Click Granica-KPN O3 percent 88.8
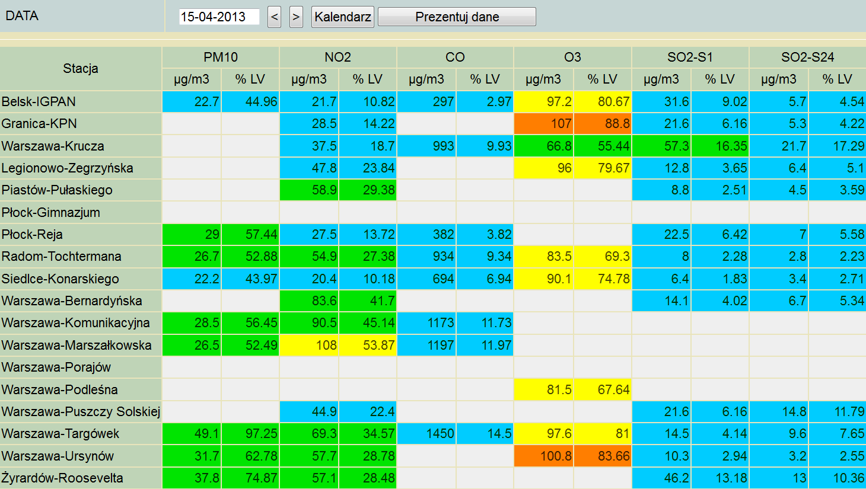This screenshot has height=489, width=866. click(603, 123)
